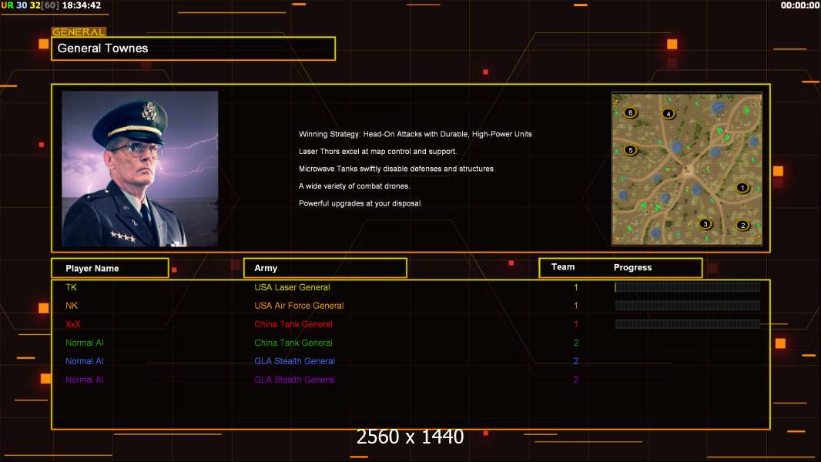This screenshot has width=821, height=462.
Task: Click red China Tank General army text
Action: coord(293,324)
